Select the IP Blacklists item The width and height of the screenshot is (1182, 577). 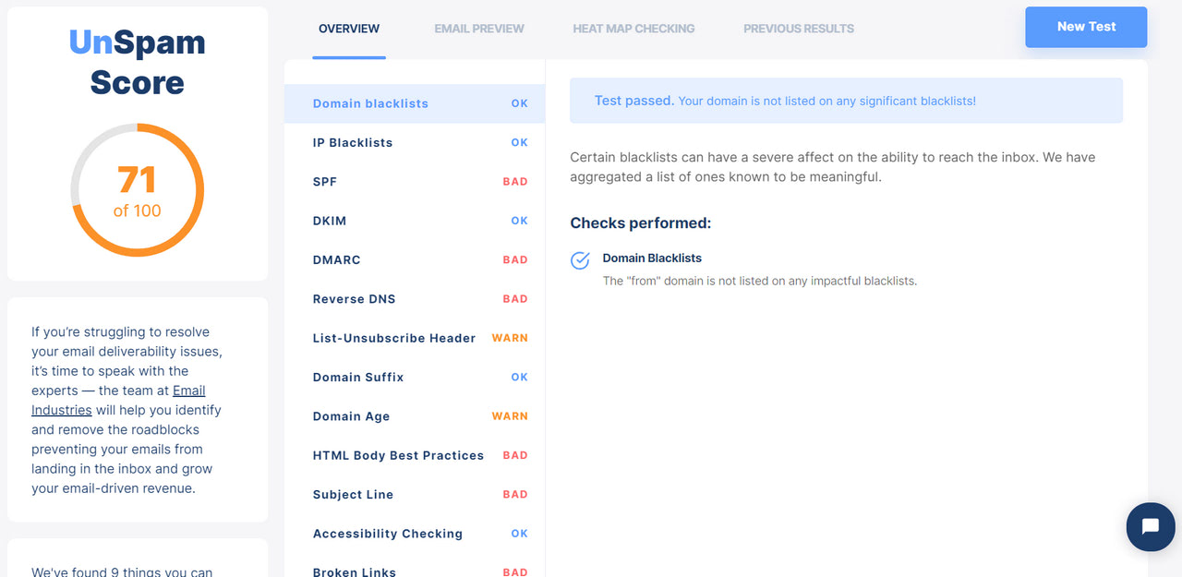(415, 143)
